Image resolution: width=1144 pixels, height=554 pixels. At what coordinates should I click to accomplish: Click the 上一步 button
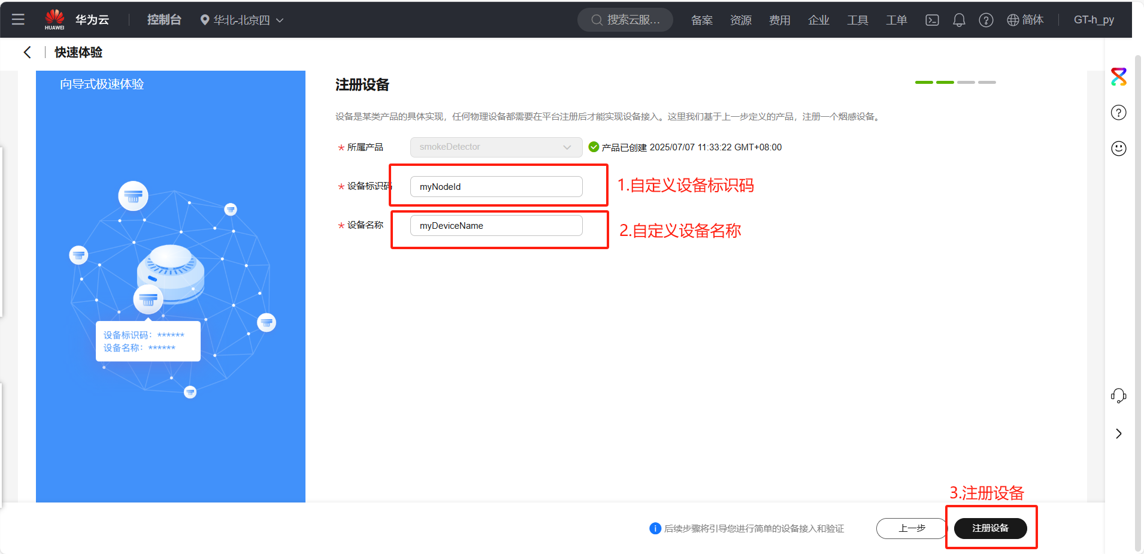(911, 528)
